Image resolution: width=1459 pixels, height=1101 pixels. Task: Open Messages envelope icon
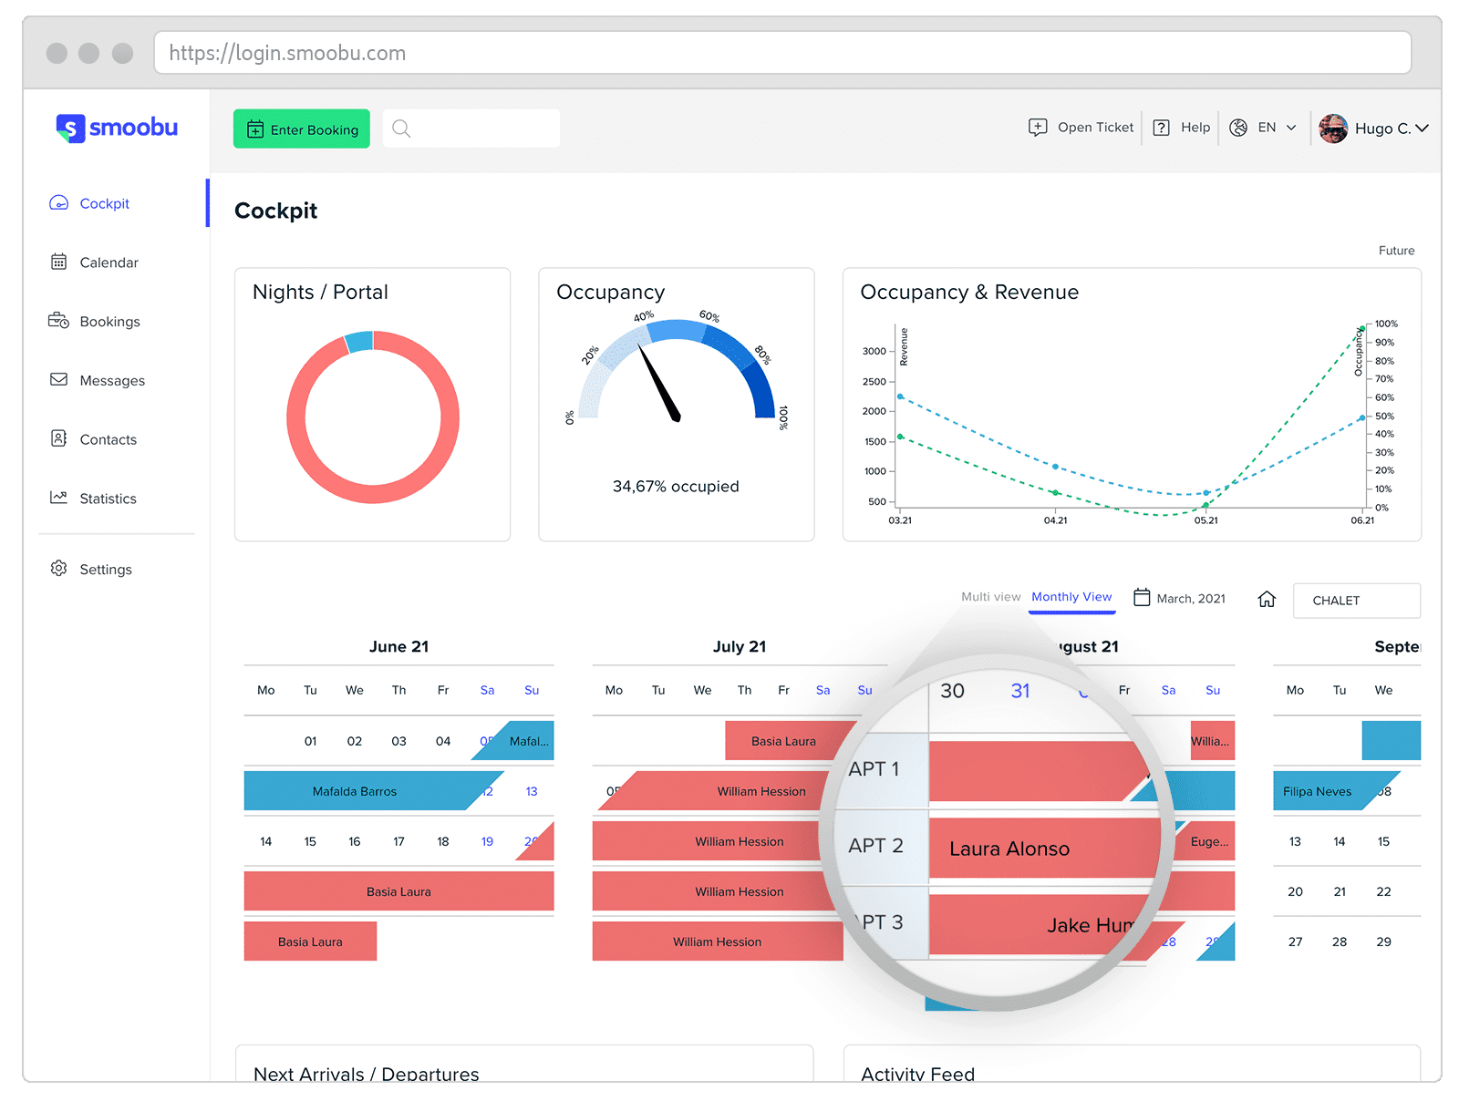tap(58, 380)
